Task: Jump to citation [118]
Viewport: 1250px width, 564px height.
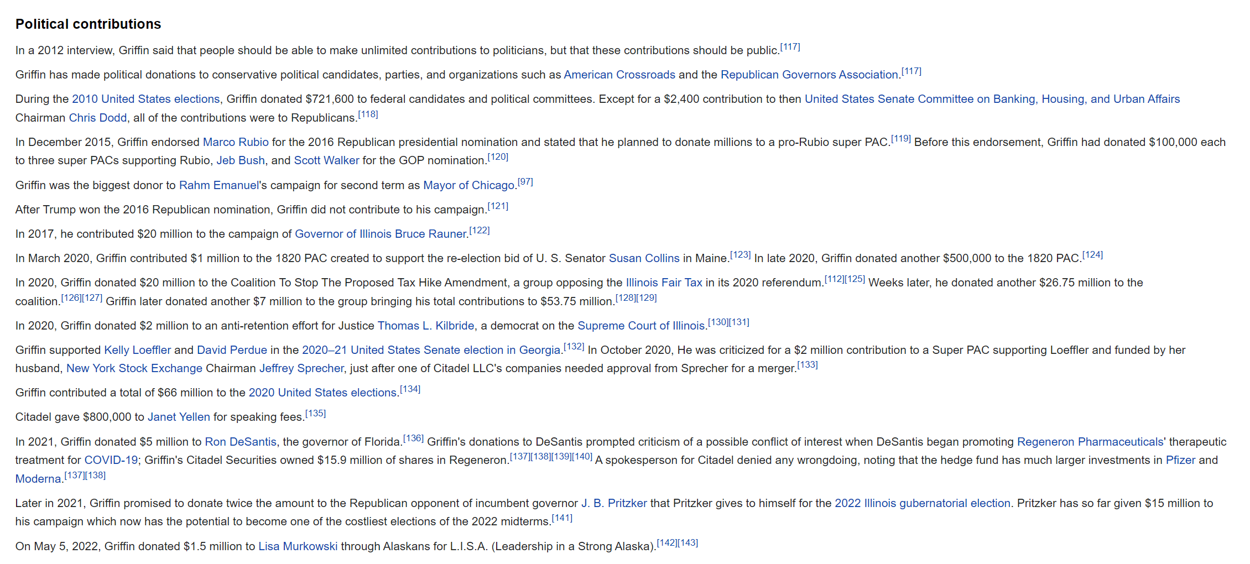Action: [368, 114]
